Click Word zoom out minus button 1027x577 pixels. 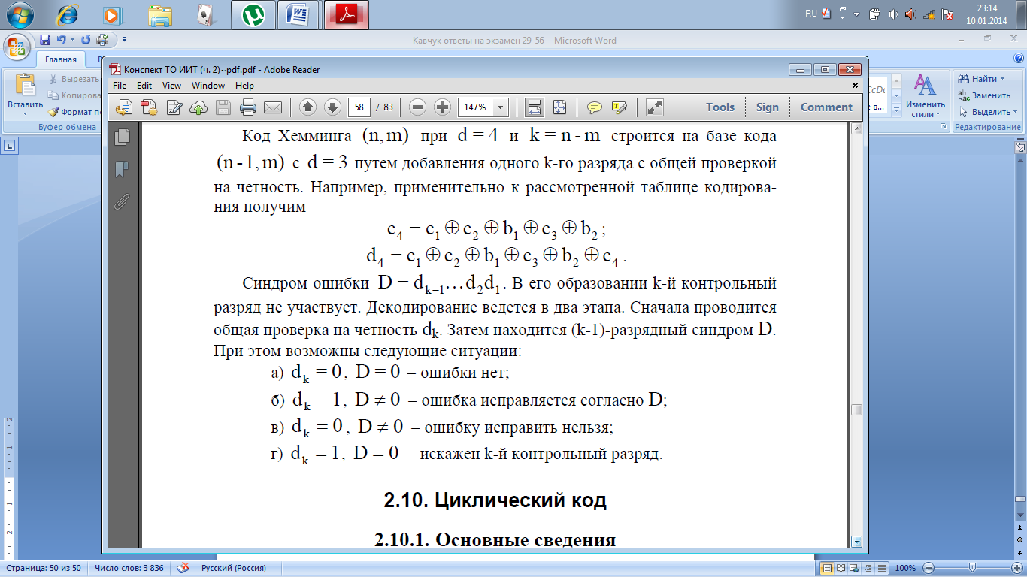tap(929, 568)
